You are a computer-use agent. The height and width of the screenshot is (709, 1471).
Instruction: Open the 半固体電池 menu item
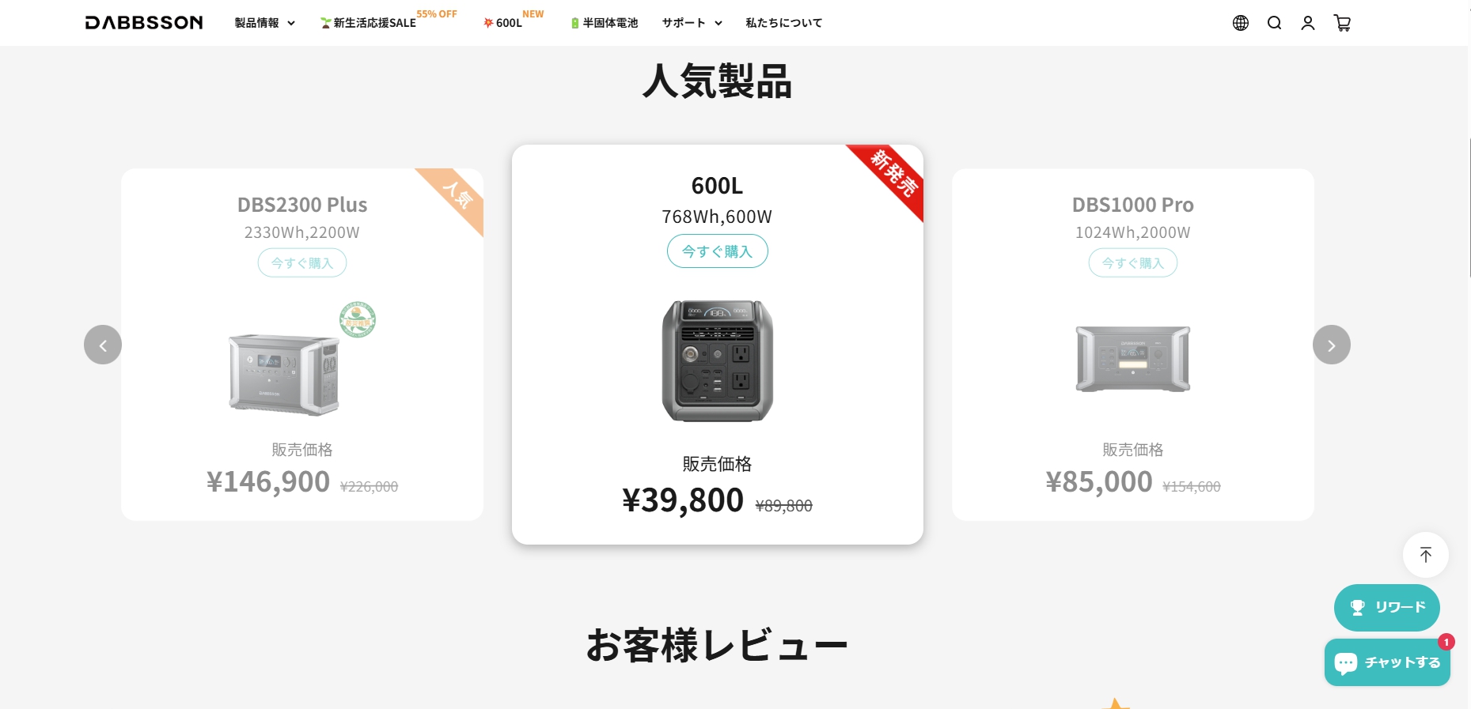pyautogui.click(x=605, y=23)
